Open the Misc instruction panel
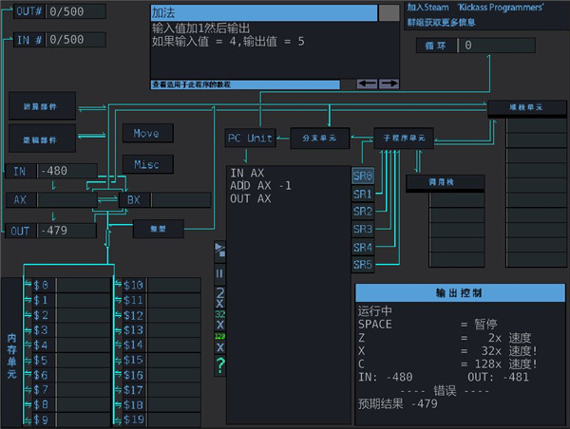Screen dimensions: 570x429 [147, 164]
